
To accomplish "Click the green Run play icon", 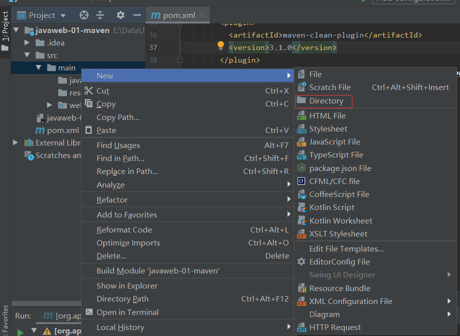I will [20, 332].
